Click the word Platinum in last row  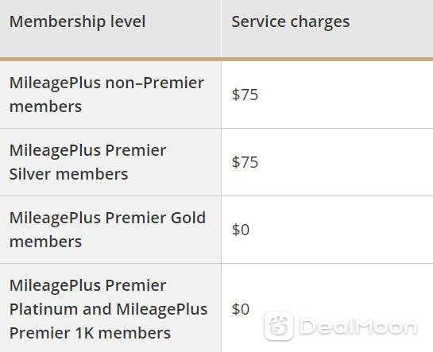(44, 309)
